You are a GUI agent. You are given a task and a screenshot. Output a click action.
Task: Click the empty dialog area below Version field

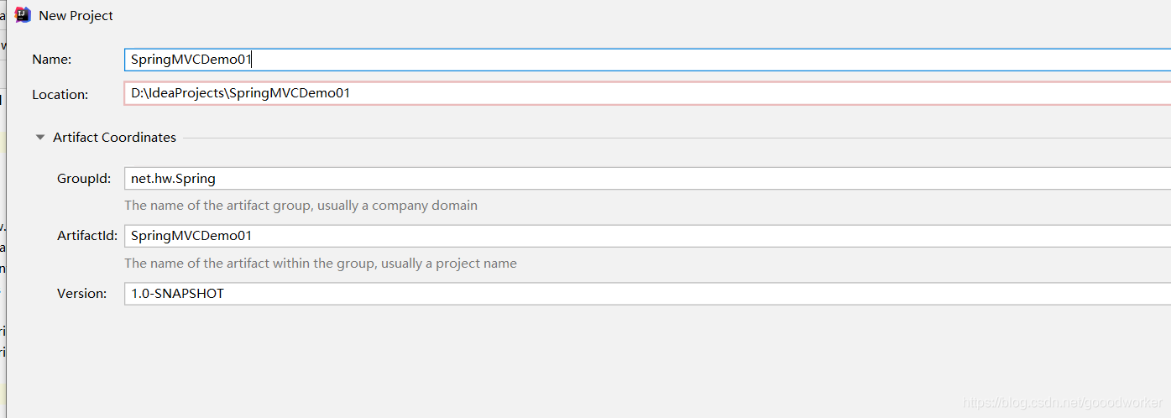[x=588, y=361]
